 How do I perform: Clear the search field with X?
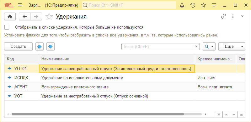(196, 47)
